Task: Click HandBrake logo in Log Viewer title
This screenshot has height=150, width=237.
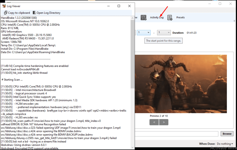Action: [x=4, y=6]
